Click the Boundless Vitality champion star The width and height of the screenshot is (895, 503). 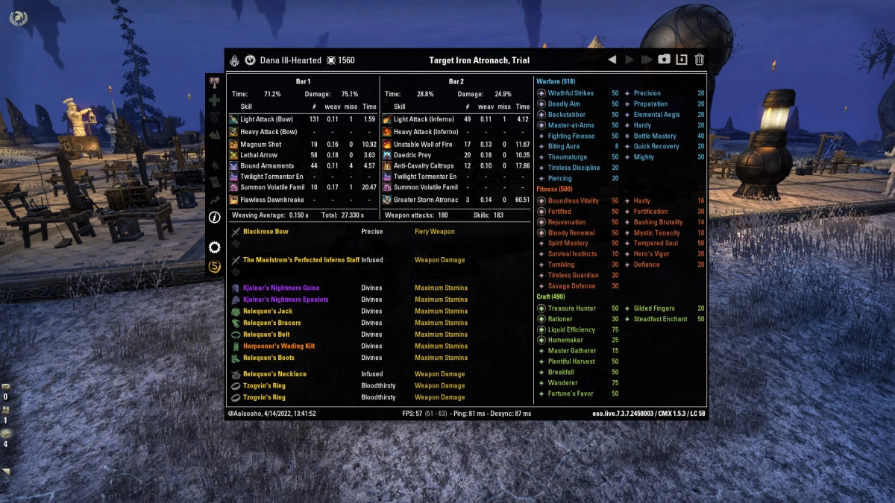coord(541,201)
